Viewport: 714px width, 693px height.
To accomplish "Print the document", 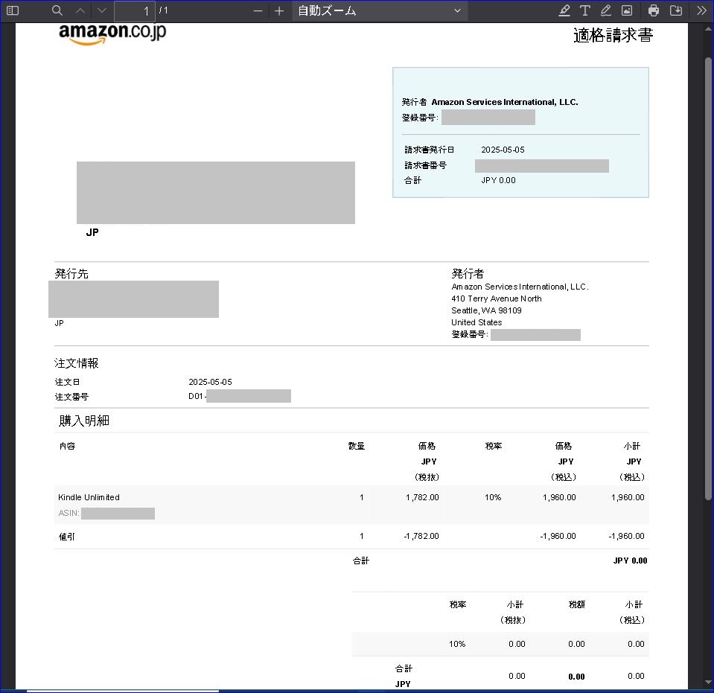I will click(654, 10).
